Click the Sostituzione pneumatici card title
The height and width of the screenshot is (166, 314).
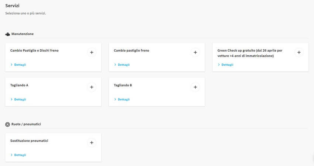click(x=29, y=141)
